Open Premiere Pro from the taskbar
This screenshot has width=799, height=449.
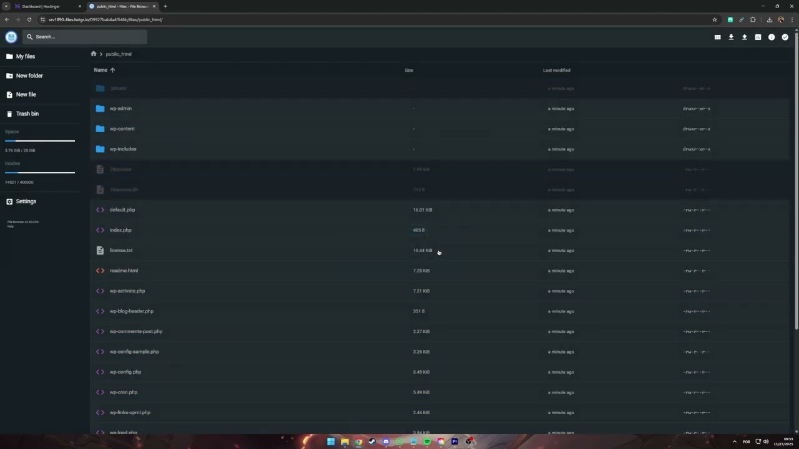[x=454, y=442]
